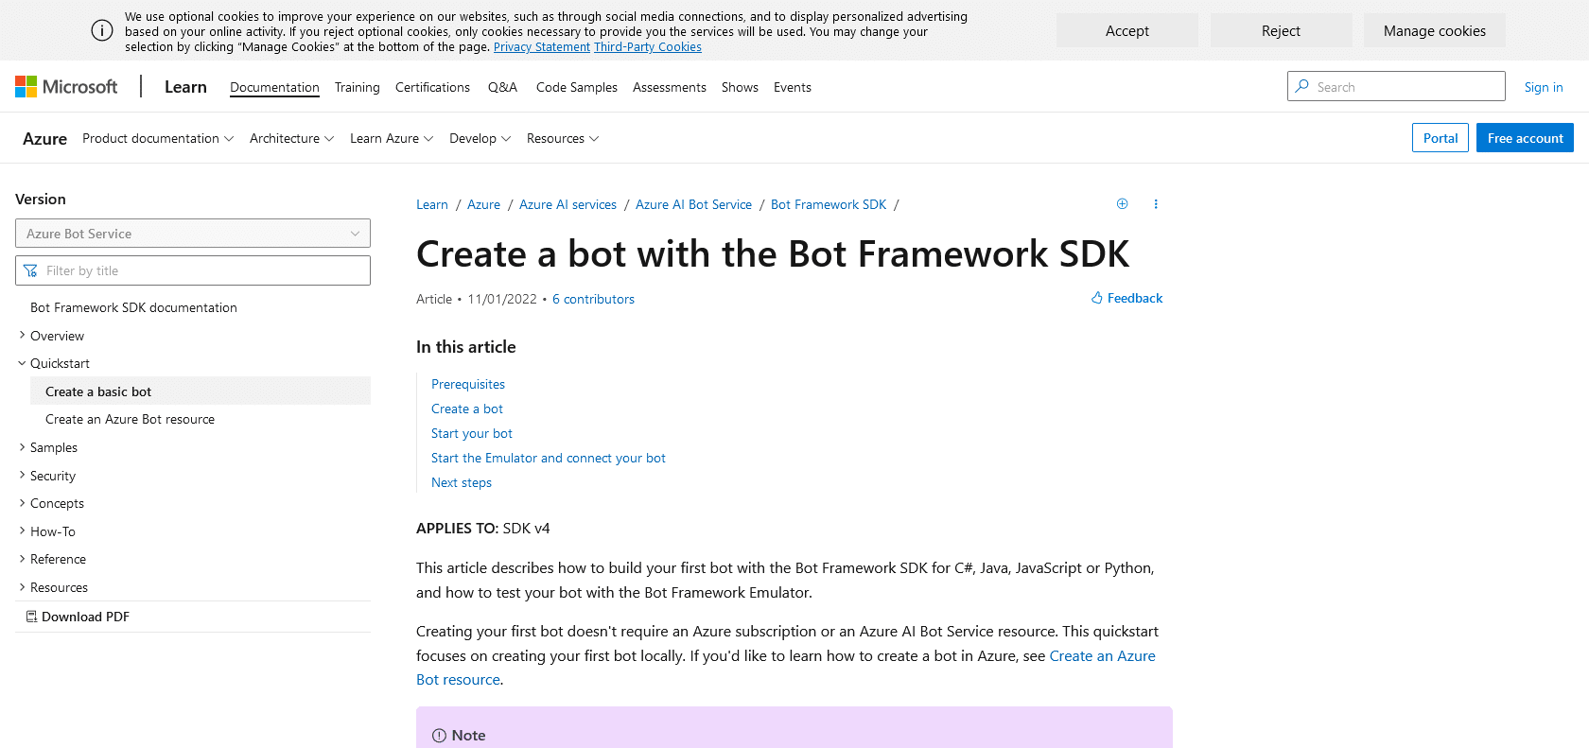Open the Assessments tab
This screenshot has width=1589, height=748.
[x=670, y=87]
